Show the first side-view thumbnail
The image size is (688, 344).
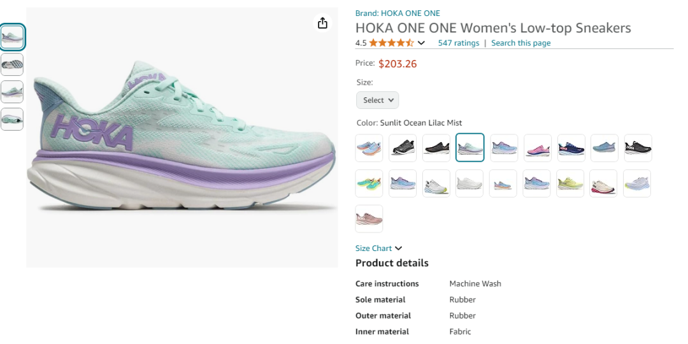(x=12, y=37)
